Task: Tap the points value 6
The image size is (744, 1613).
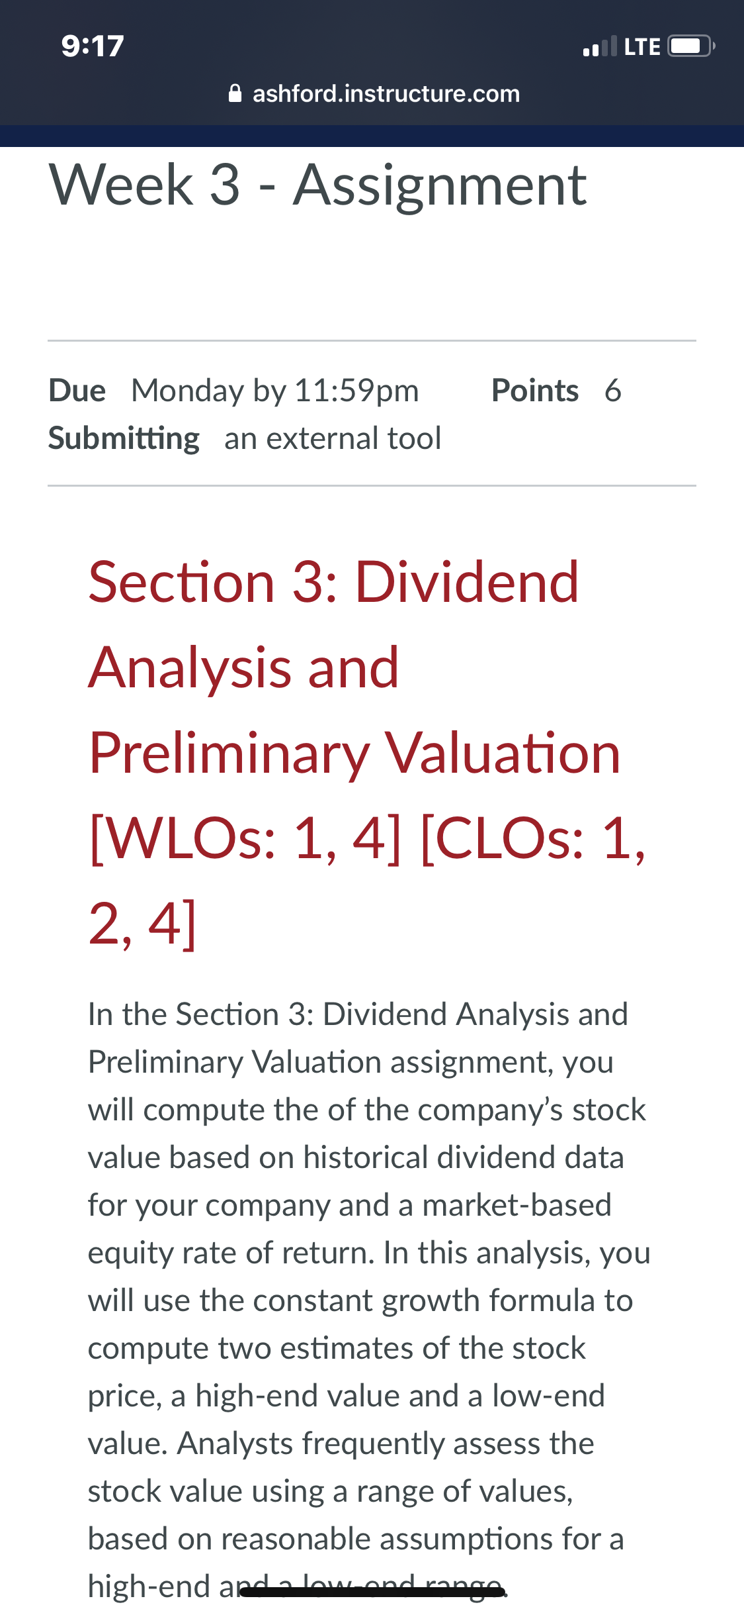Action: [613, 391]
